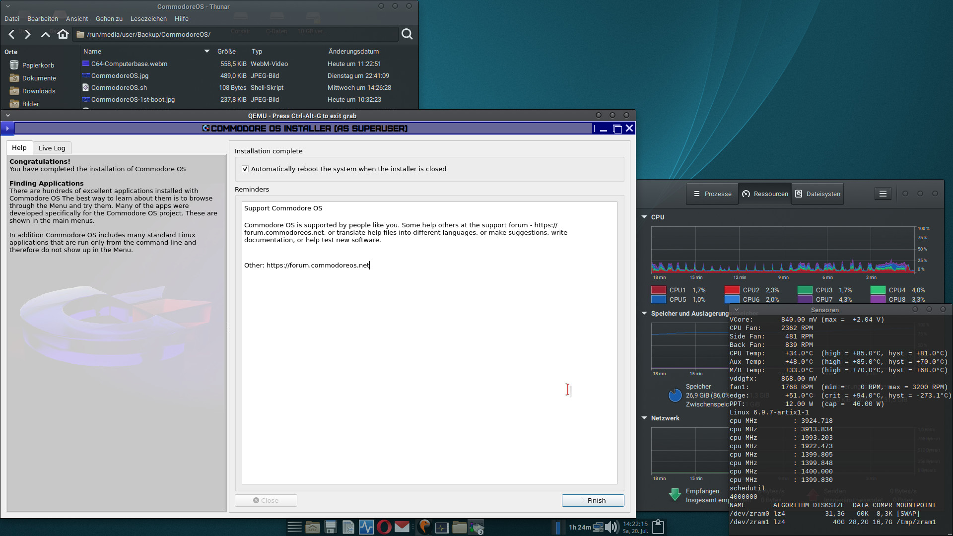The width and height of the screenshot is (953, 536).
Task: Click the Thunar search magnifier icon
Action: coord(407,34)
